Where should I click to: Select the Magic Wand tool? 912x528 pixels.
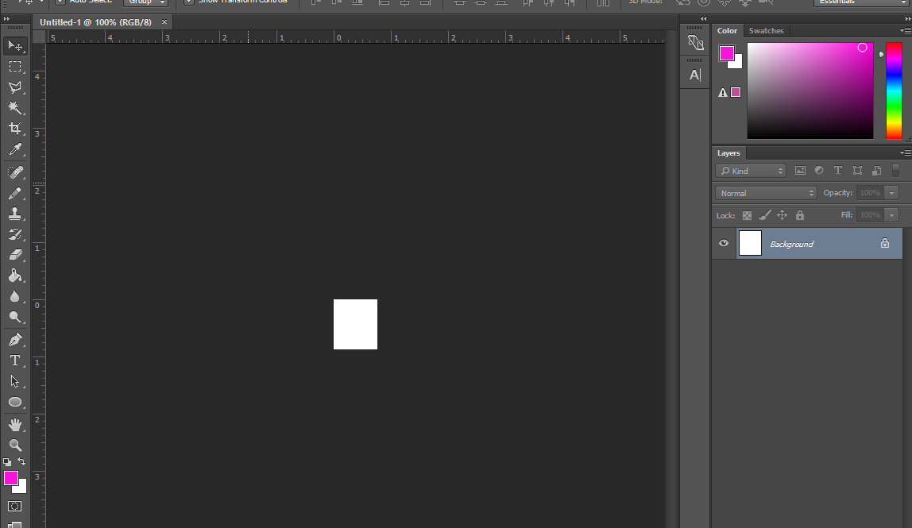tap(15, 107)
